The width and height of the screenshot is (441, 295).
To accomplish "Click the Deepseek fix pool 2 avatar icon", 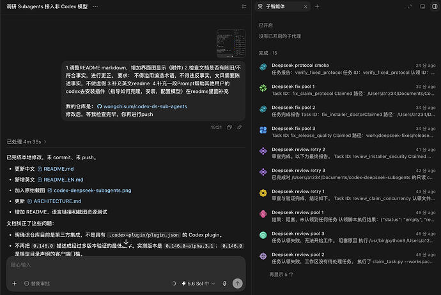I will pos(263,109).
